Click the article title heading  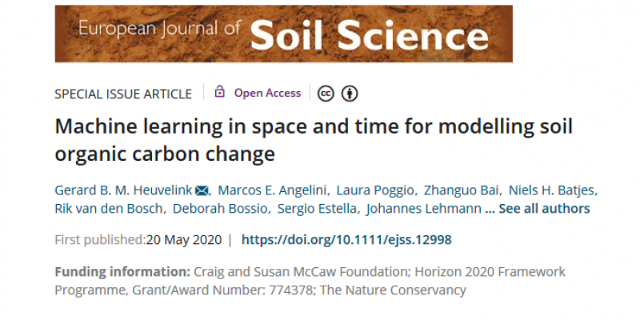pos(314,139)
